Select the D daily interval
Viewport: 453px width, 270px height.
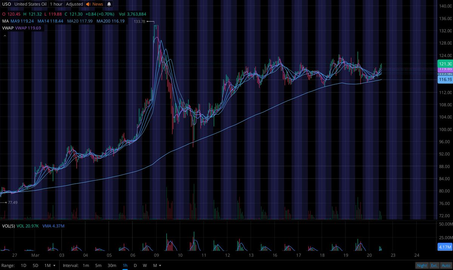tap(135, 265)
